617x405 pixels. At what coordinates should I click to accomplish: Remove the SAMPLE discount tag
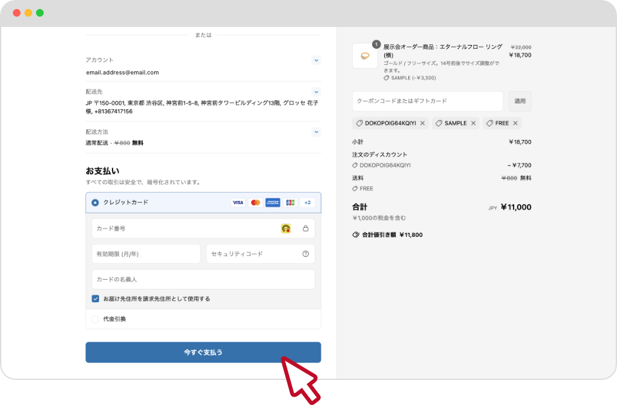coord(473,123)
